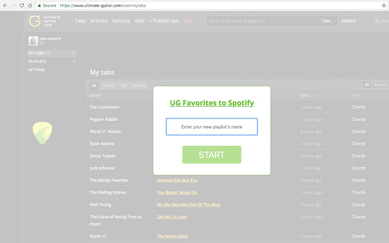
Task: Reload the page with refresh icon
Action: (22, 5)
